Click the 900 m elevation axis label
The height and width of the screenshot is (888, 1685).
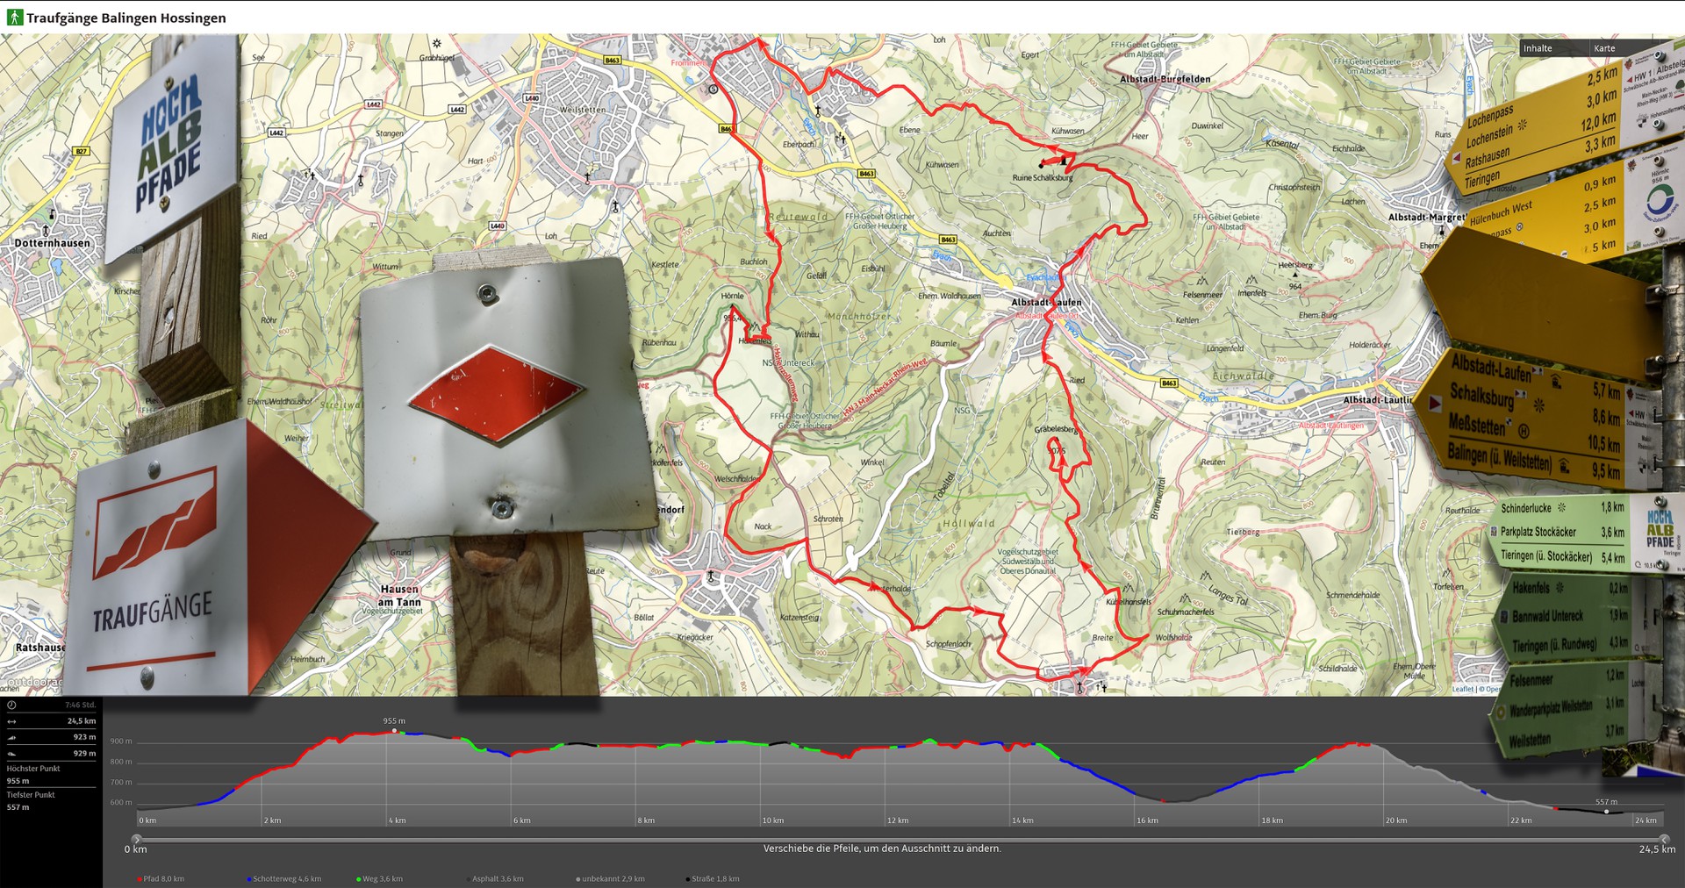tap(121, 741)
